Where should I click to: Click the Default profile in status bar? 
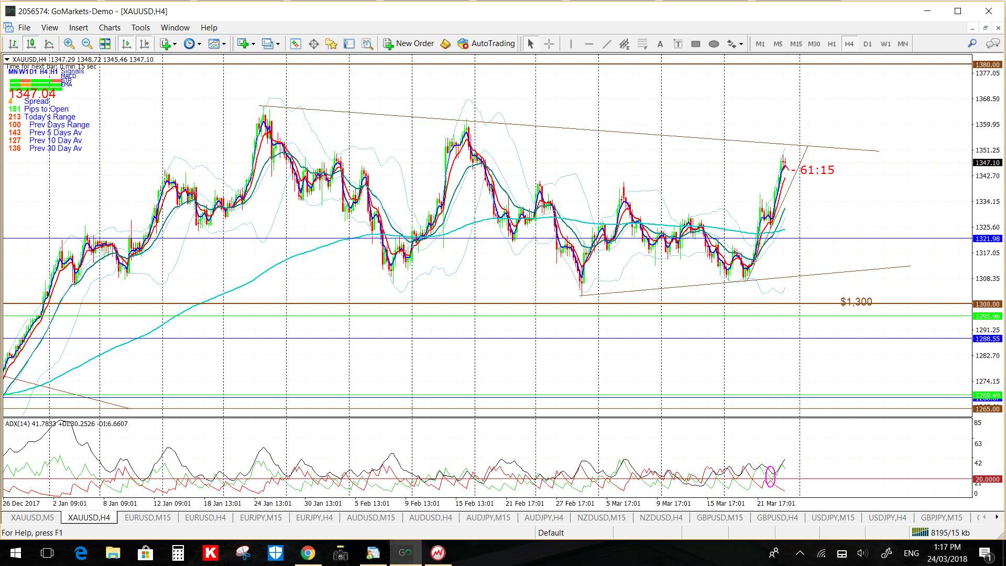pyautogui.click(x=551, y=533)
